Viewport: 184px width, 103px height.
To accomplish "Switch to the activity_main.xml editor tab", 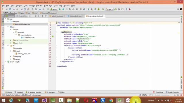I will 57,16.
